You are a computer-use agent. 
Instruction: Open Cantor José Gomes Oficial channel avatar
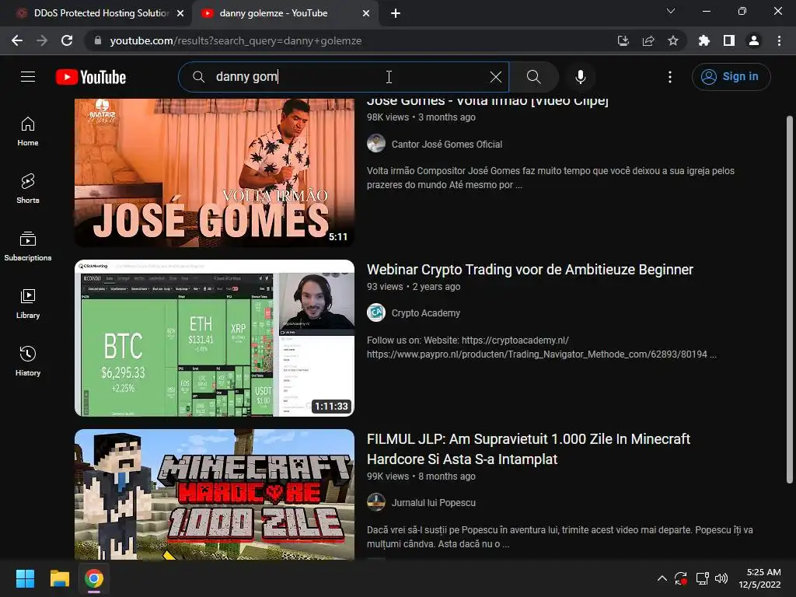click(x=376, y=144)
